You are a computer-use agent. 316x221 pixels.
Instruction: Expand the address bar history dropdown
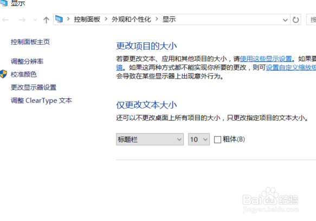[x=285, y=20]
